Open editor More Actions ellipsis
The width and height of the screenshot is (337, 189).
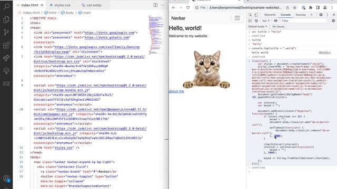(162, 5)
